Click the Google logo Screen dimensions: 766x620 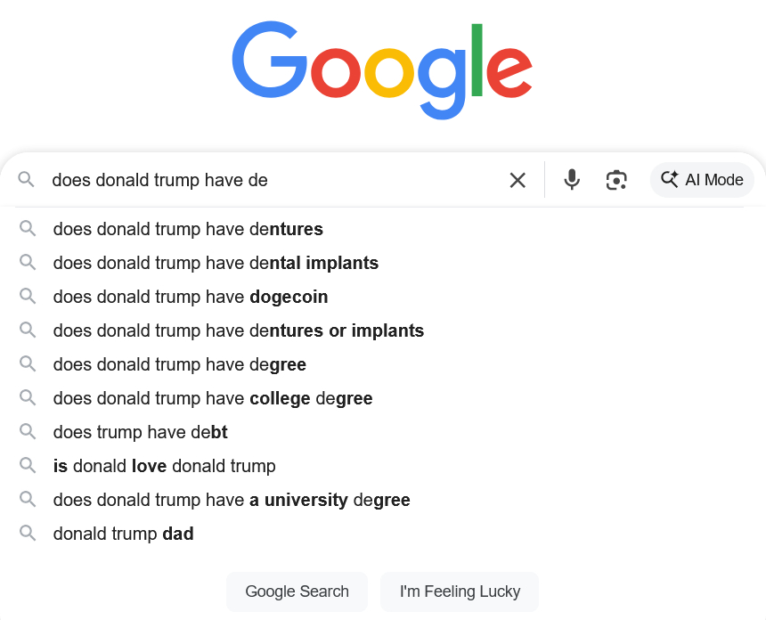coord(382,71)
